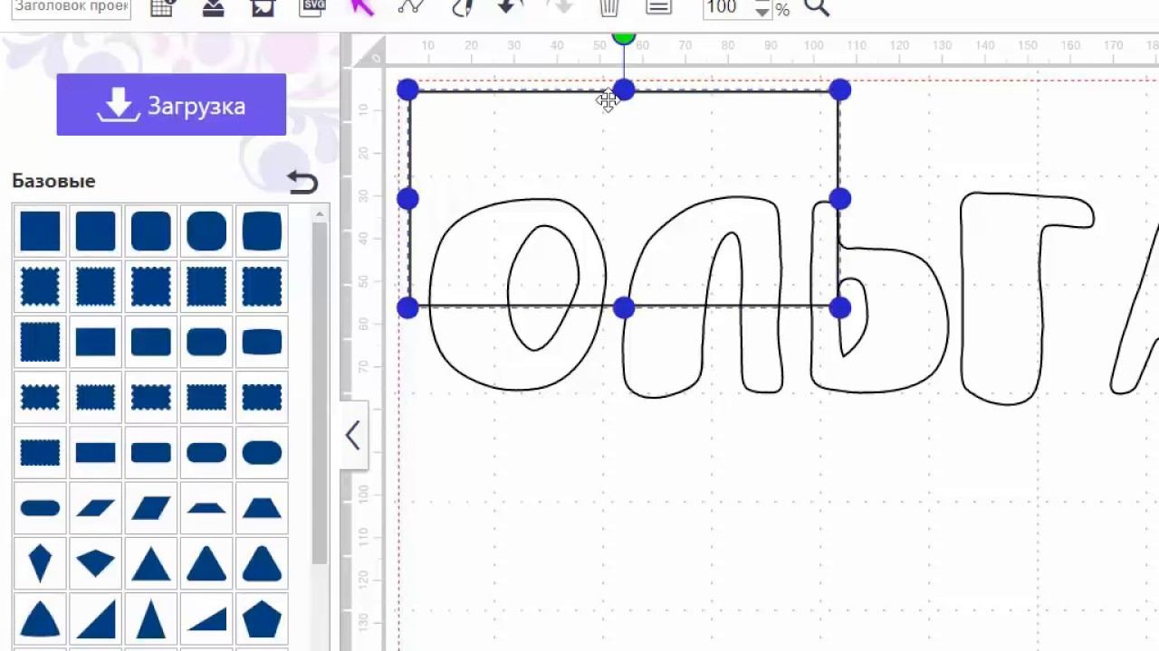This screenshot has width=1159, height=651.
Task: Pick the low wedge right triangle shape
Action: 206,619
